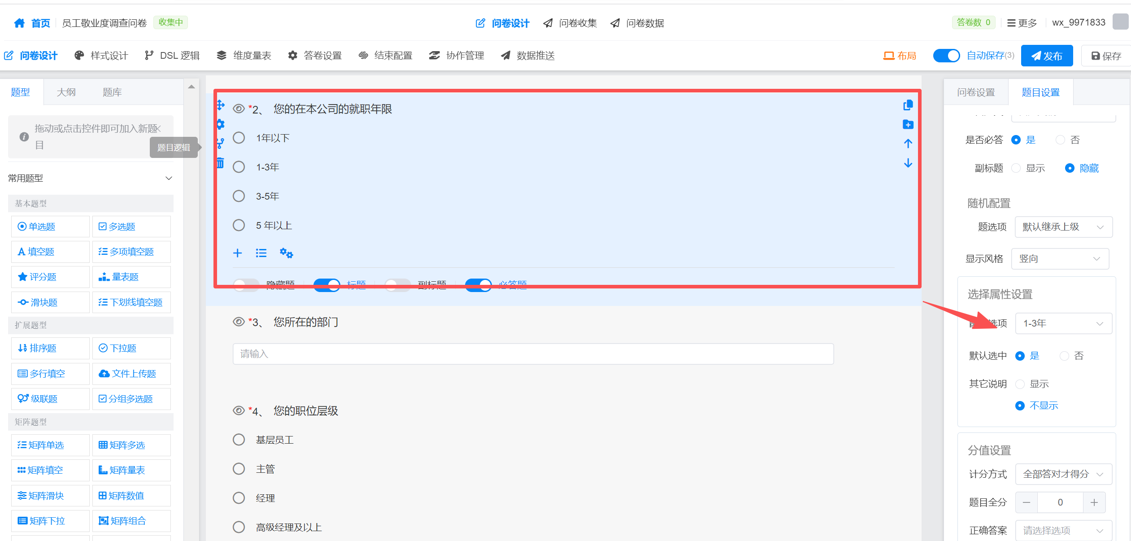Open the 大纲 tab
Screen dimensions: 1131x541
(66, 92)
